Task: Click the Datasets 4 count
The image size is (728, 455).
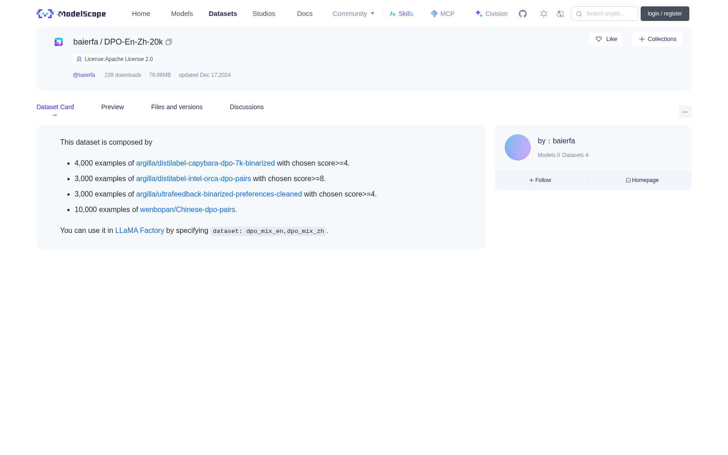Action: coord(575,155)
